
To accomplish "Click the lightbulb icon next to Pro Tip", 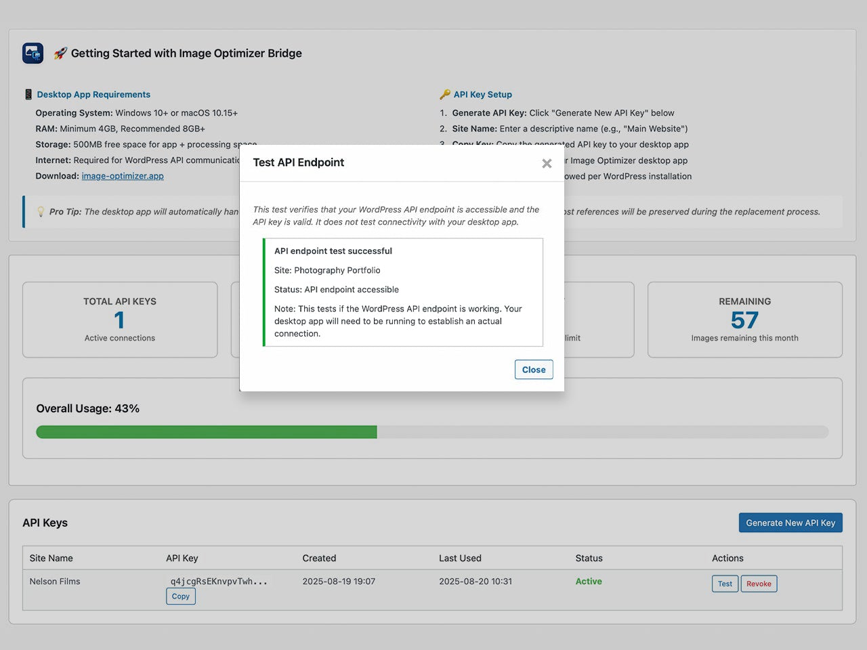I will tap(41, 211).
